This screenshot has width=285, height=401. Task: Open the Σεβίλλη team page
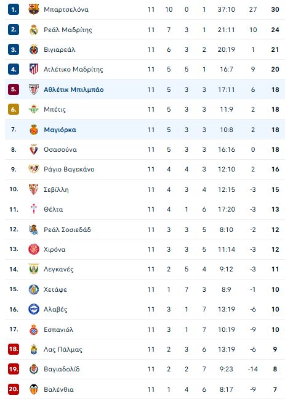click(56, 189)
